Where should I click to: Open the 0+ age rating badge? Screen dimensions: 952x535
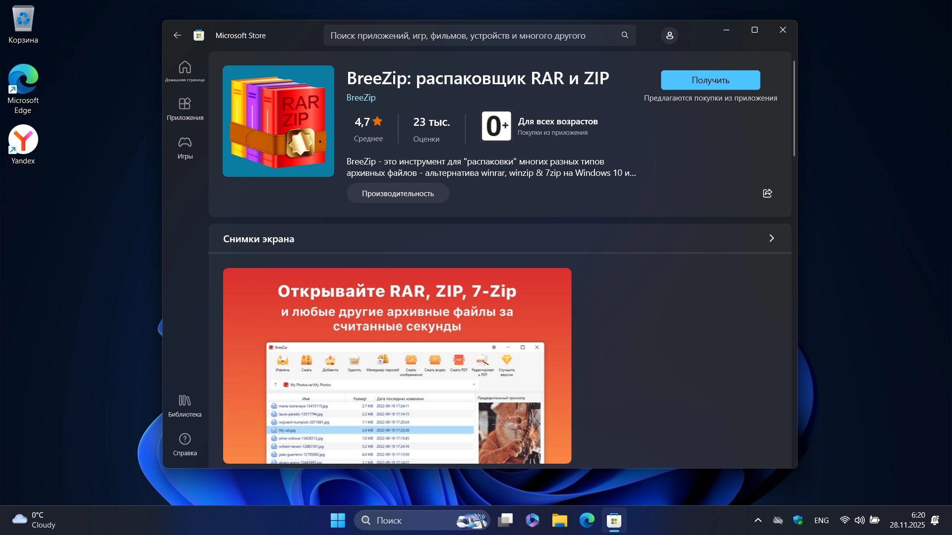496,126
